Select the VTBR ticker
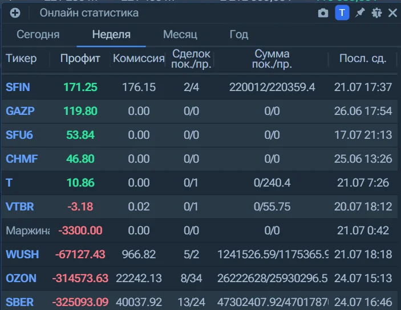The image size is (401, 310). (20, 206)
